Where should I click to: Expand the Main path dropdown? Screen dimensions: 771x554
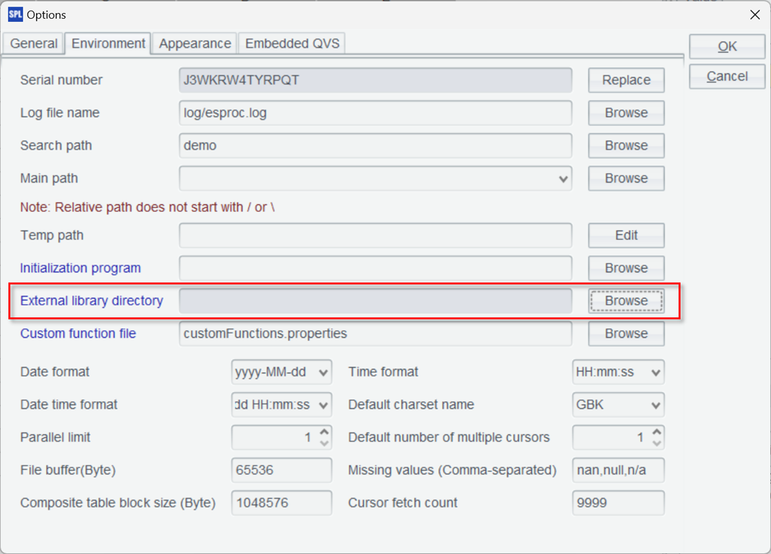pos(563,178)
